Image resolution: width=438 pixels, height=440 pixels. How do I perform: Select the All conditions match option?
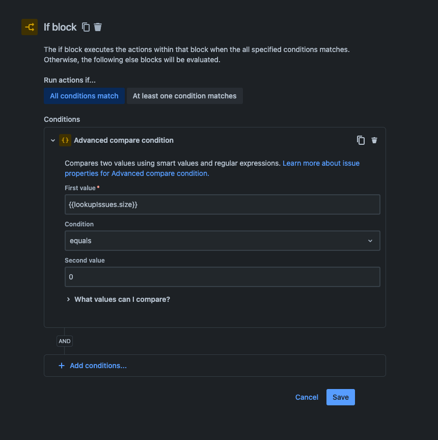pos(84,96)
